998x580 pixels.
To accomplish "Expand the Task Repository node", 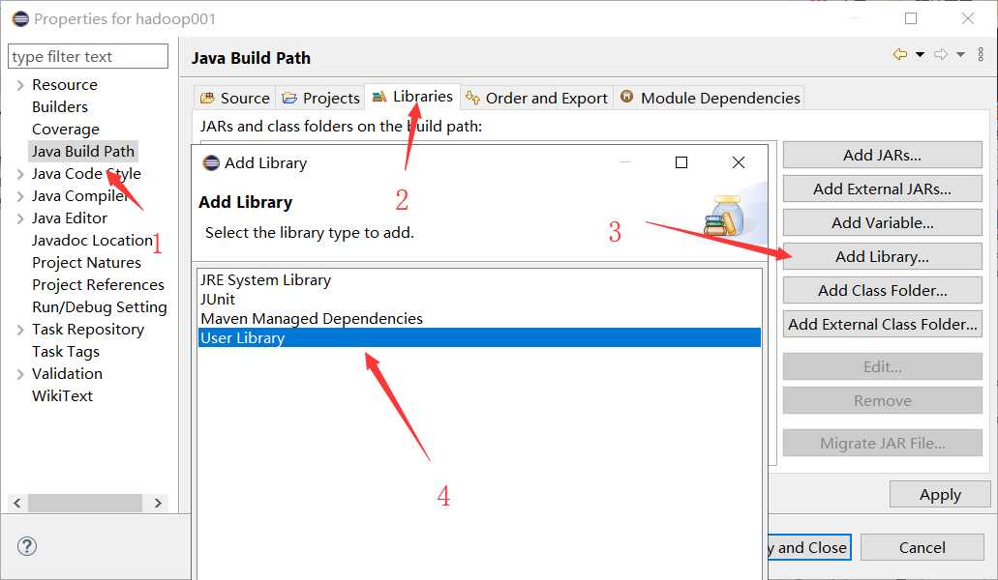I will 20,330.
